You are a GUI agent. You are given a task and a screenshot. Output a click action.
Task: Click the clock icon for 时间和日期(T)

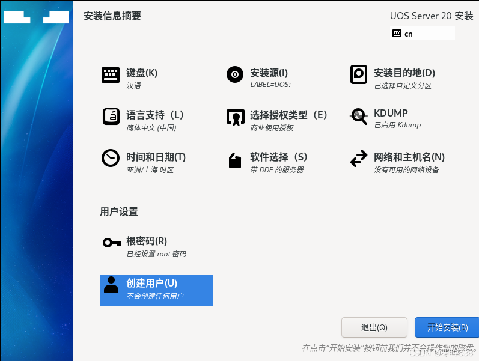110,158
